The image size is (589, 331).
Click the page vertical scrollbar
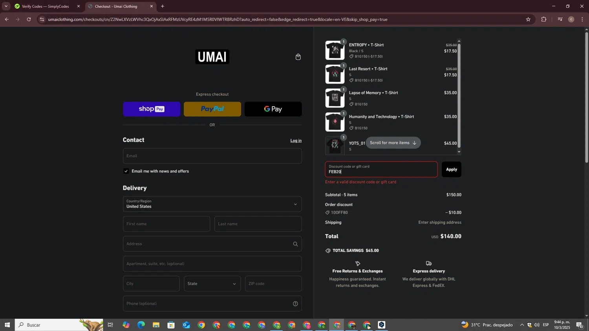point(587,97)
